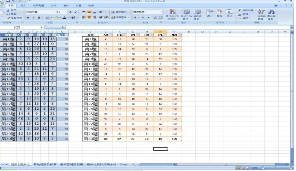Screen dimensions: 296x171
Task: Click the Clear (清除) eraser button
Action: pos(244,18)
